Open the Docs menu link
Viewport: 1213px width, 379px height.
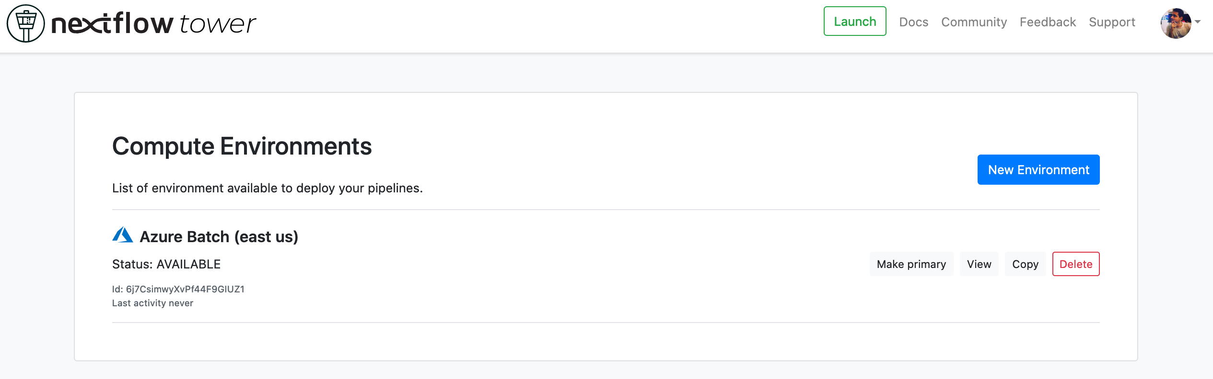pos(913,22)
